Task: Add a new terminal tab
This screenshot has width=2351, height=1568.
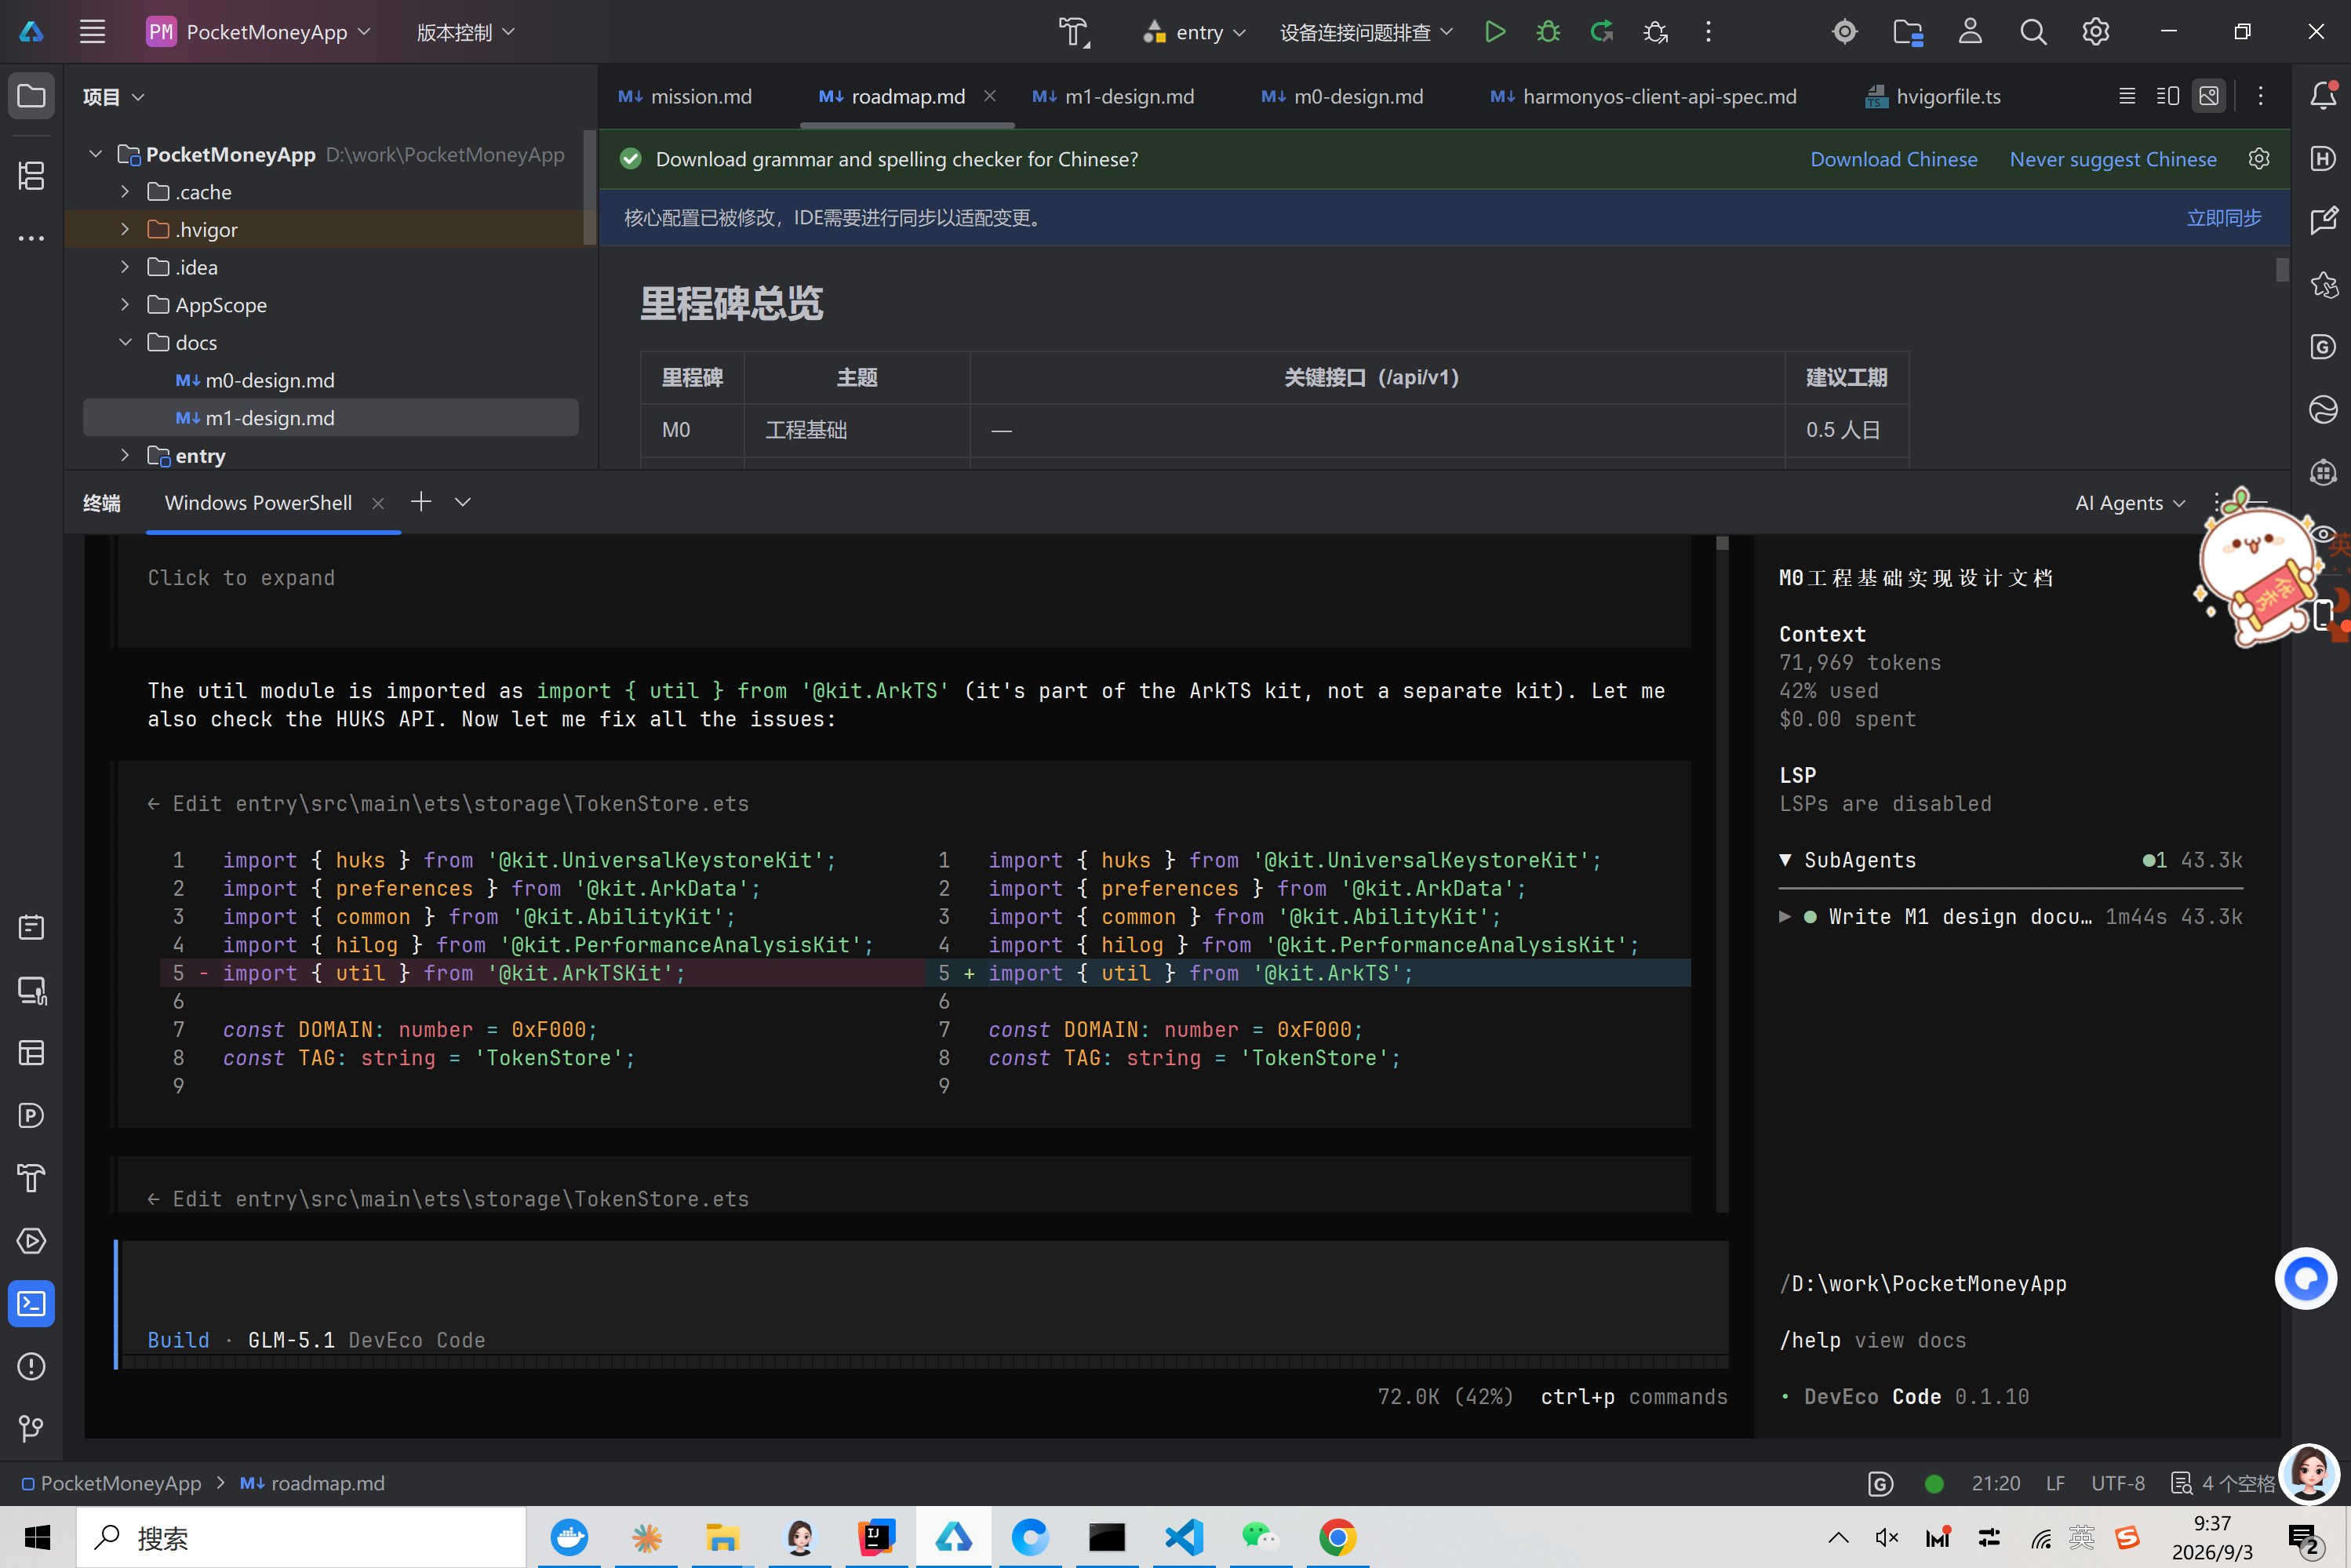Action: point(421,502)
